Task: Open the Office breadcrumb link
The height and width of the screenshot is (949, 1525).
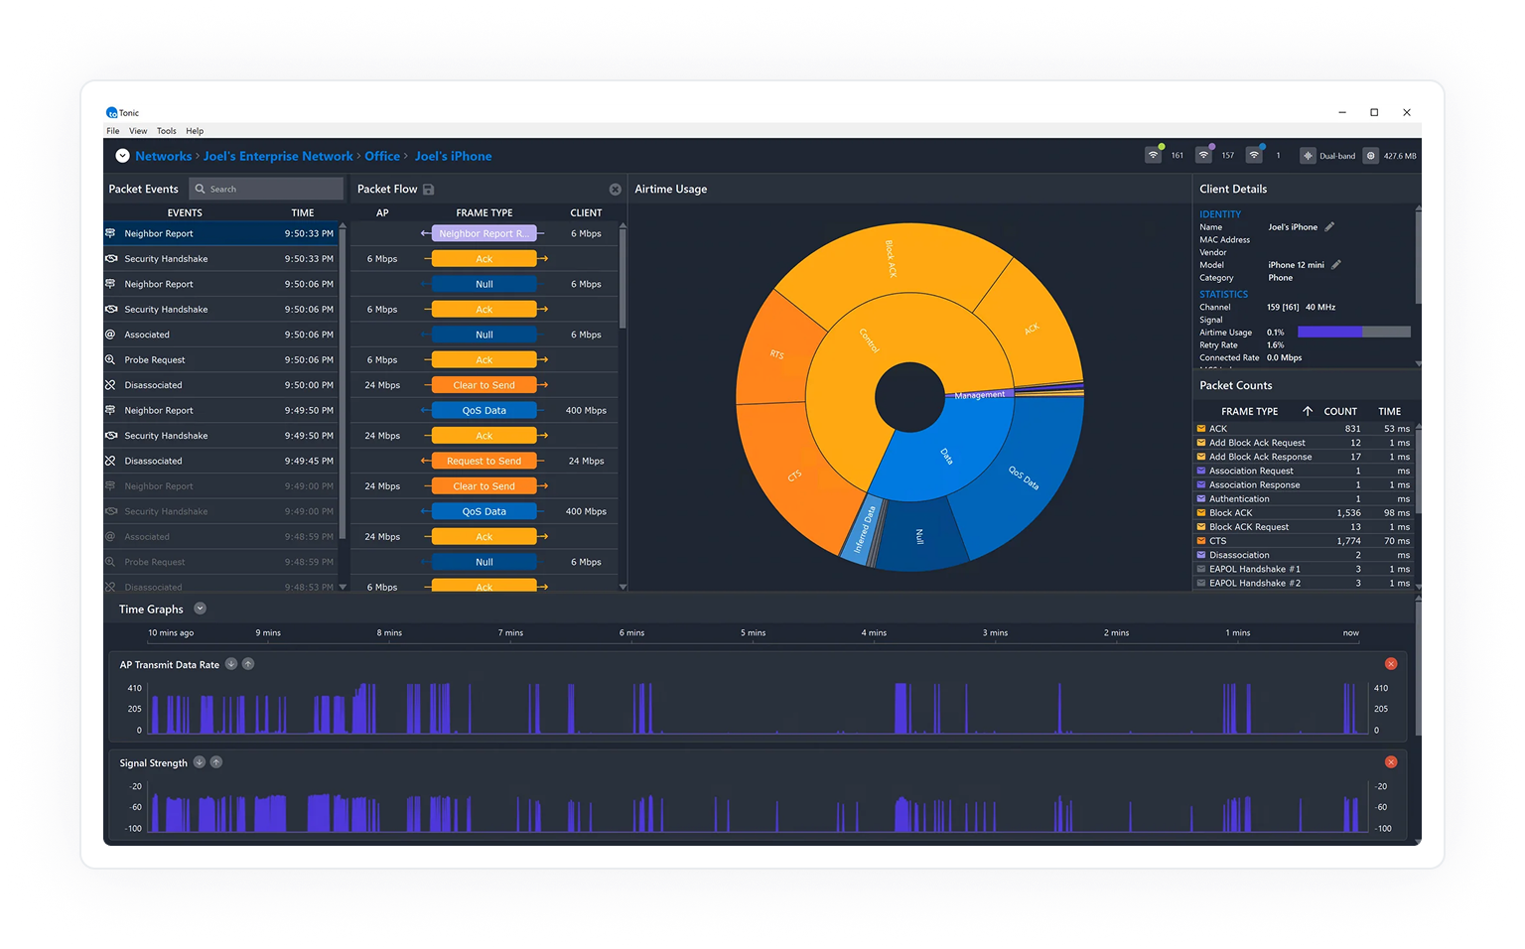Action: [382, 156]
